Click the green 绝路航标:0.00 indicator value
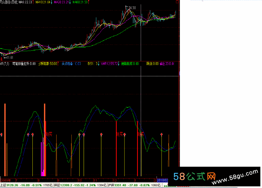The width and height of the screenshot is (262, 188). pos(130,64)
